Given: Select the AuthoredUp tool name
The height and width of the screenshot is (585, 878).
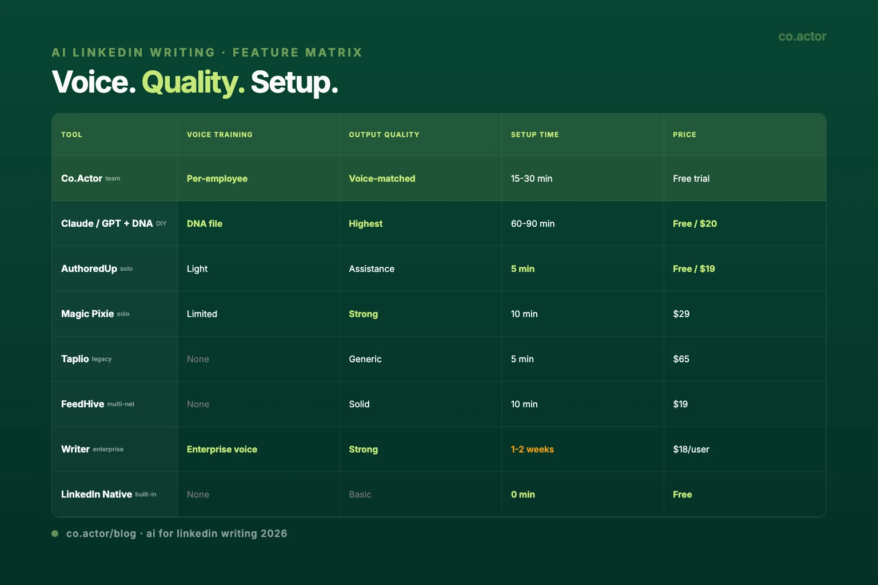Looking at the screenshot, I should (x=89, y=269).
